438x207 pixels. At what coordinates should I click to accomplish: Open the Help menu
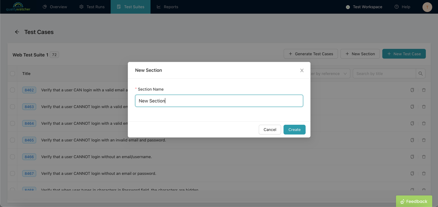pyautogui.click(x=402, y=7)
